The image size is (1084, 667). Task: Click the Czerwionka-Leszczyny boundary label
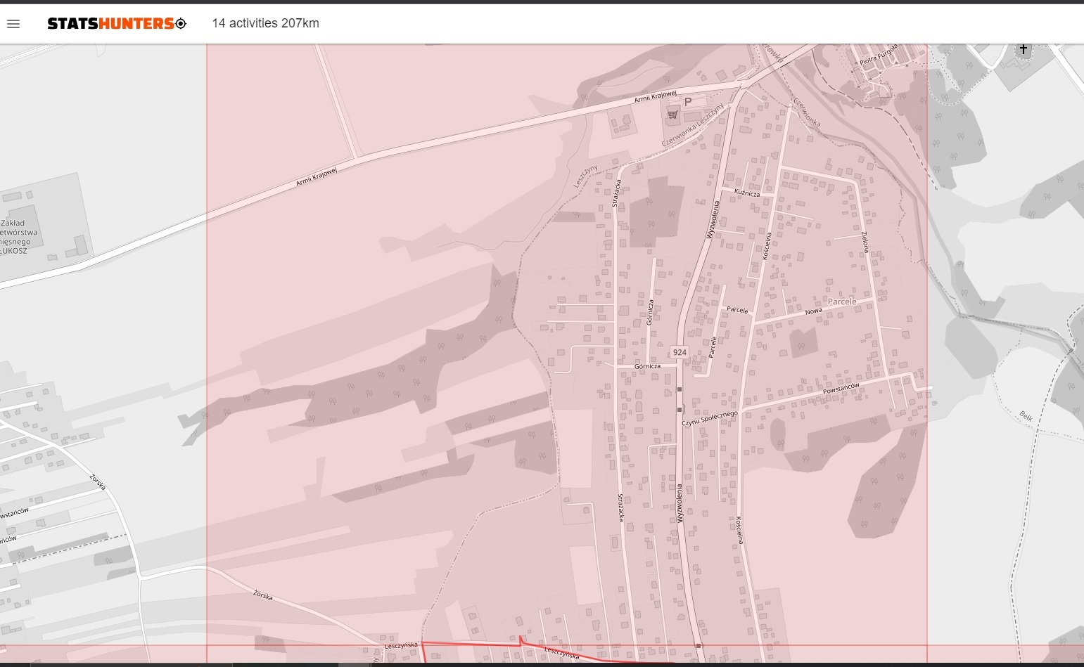pyautogui.click(x=692, y=125)
